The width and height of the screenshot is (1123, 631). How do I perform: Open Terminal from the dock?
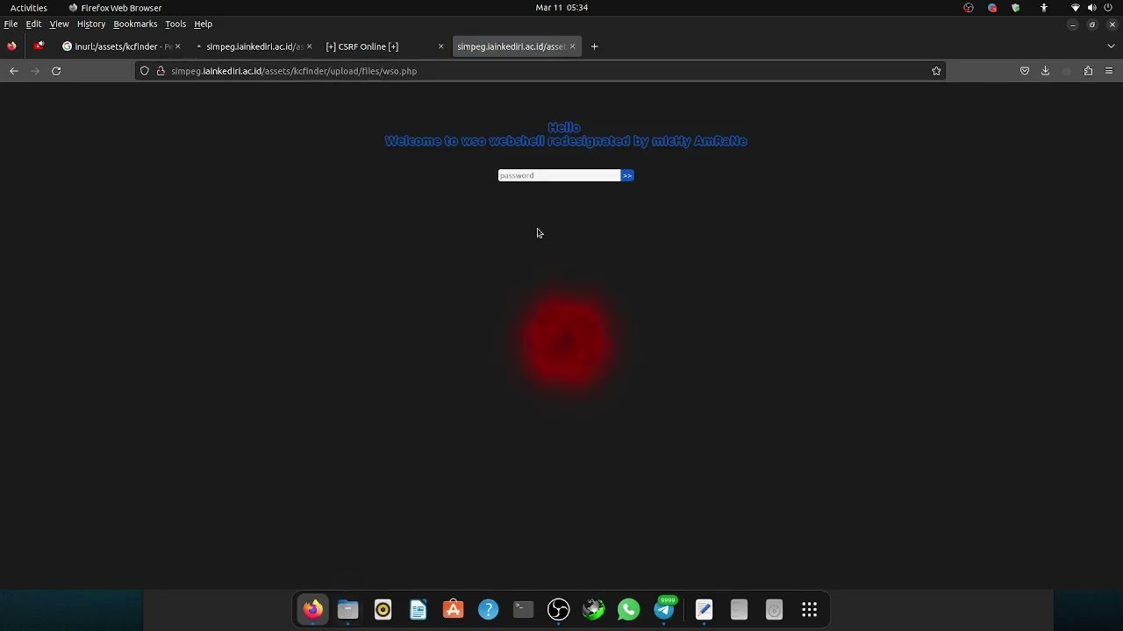click(523, 609)
